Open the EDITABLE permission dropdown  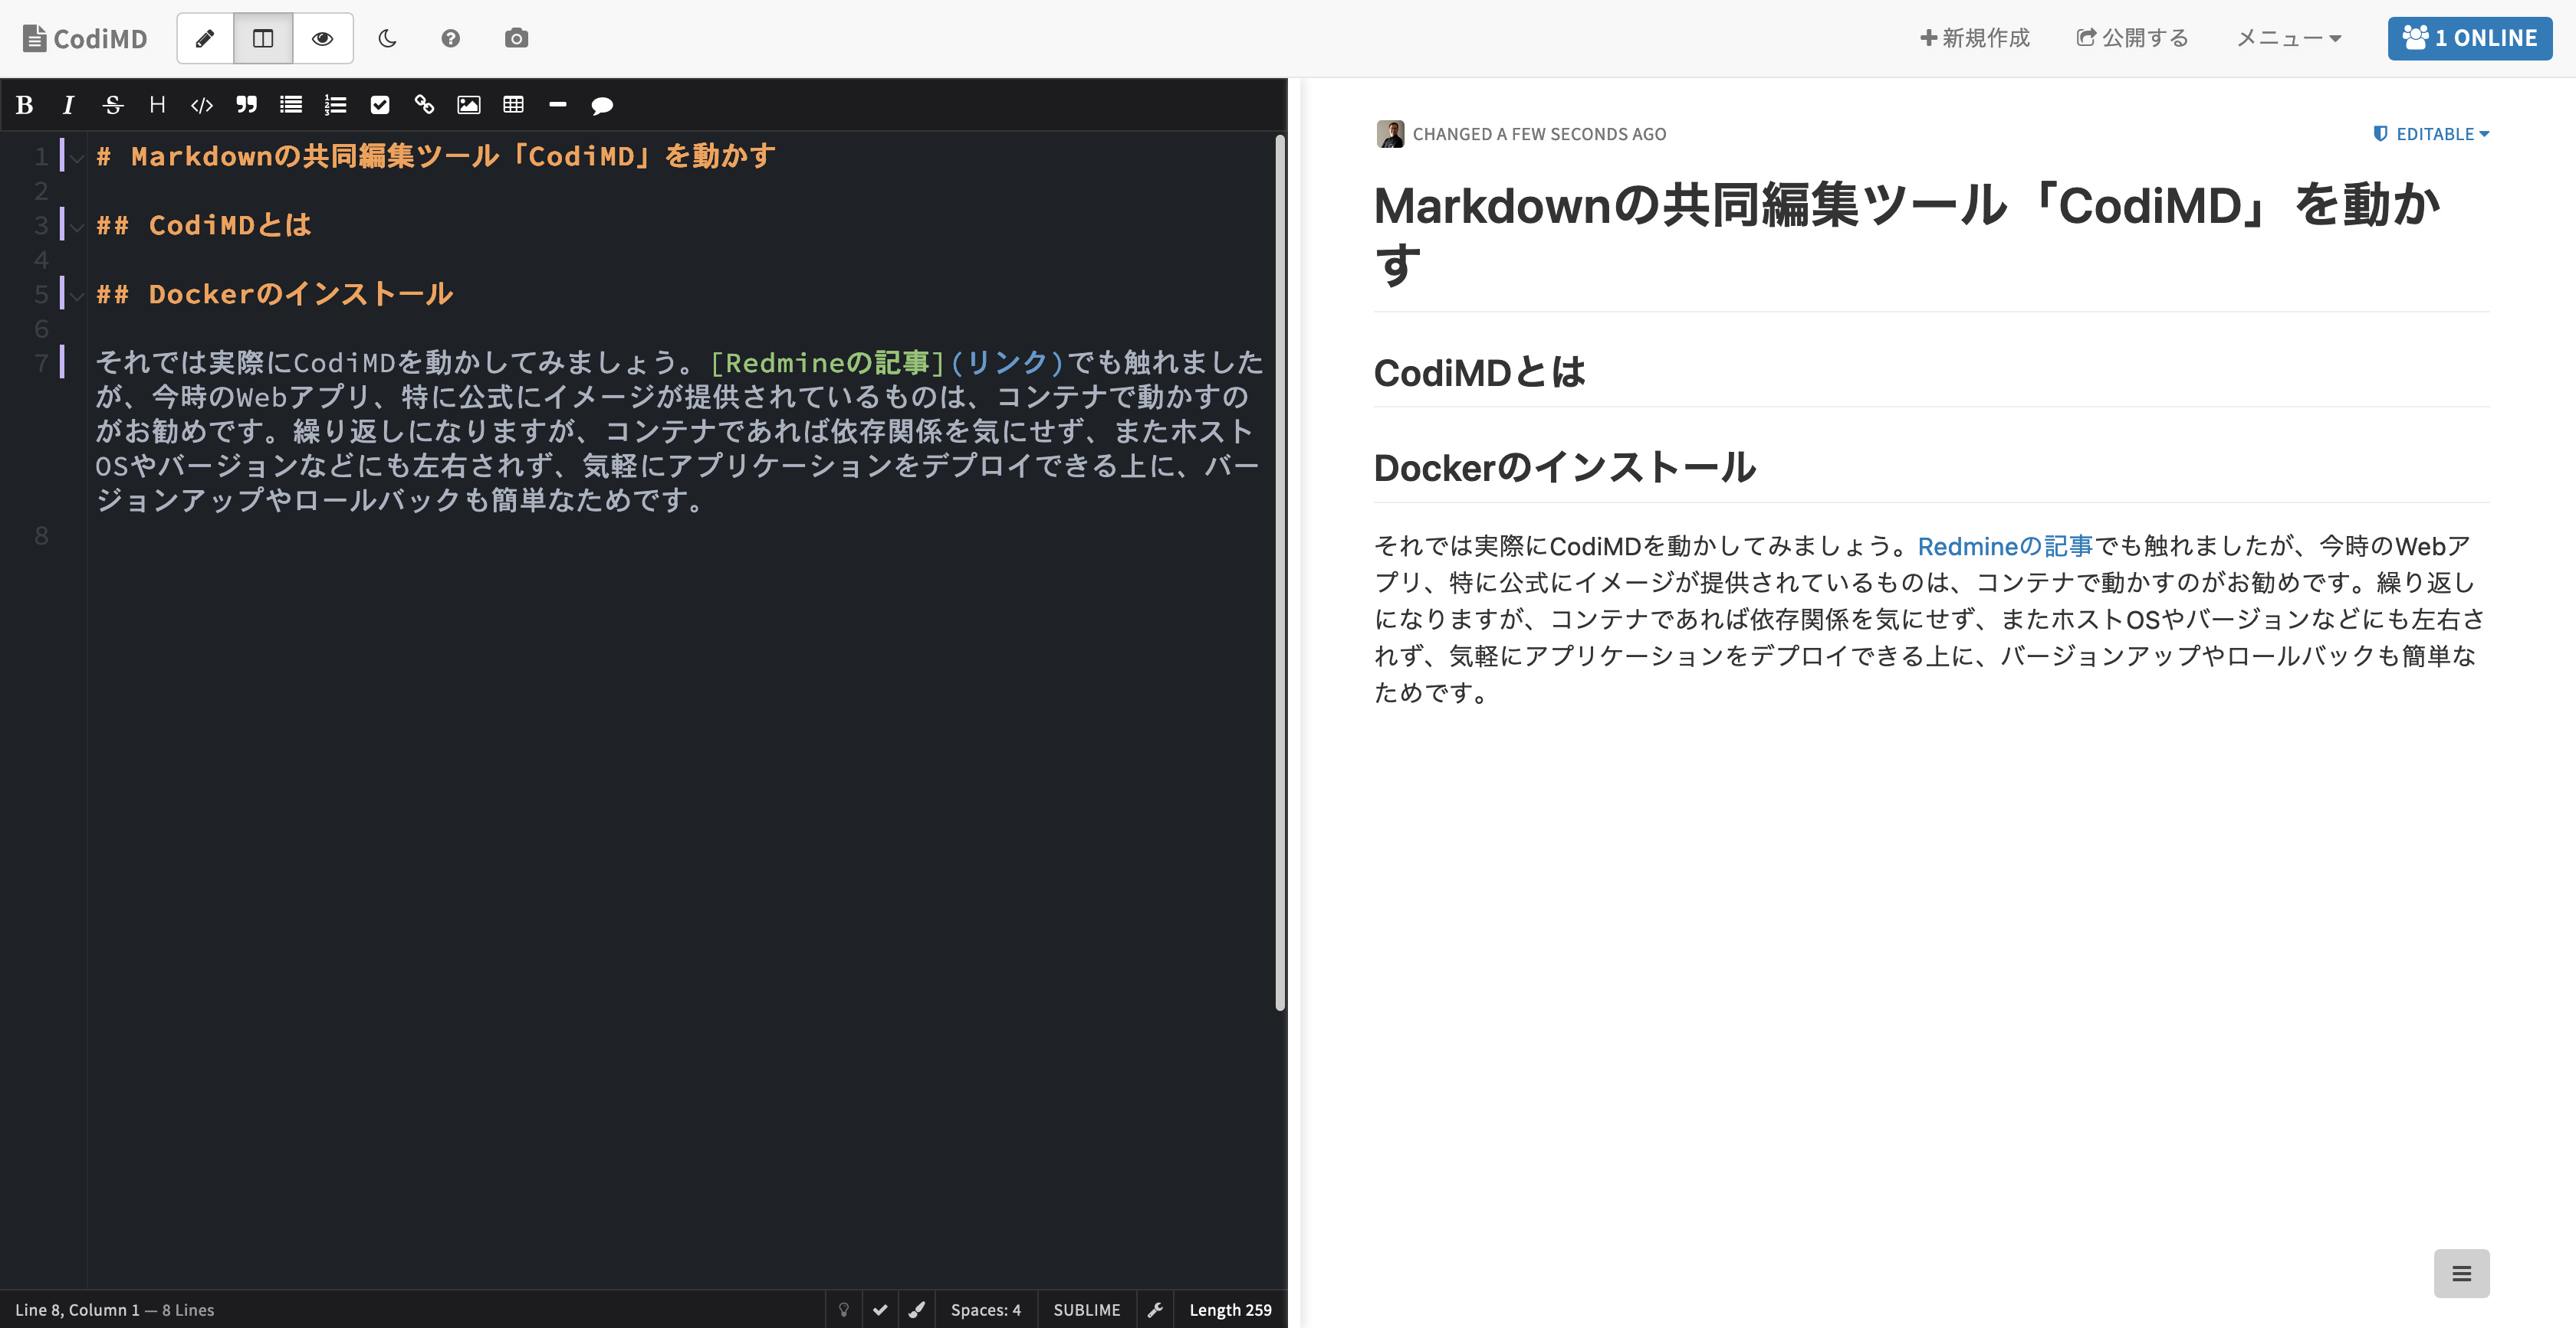point(2432,134)
